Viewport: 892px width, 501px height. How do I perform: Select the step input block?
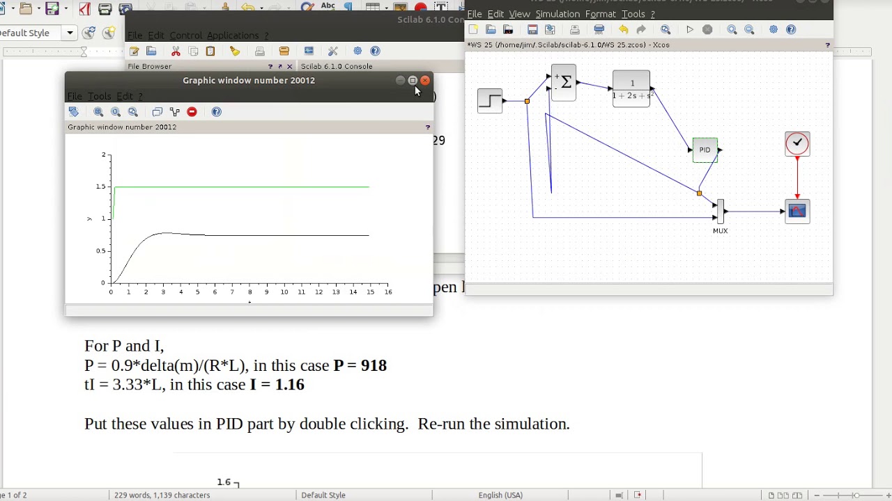point(489,101)
